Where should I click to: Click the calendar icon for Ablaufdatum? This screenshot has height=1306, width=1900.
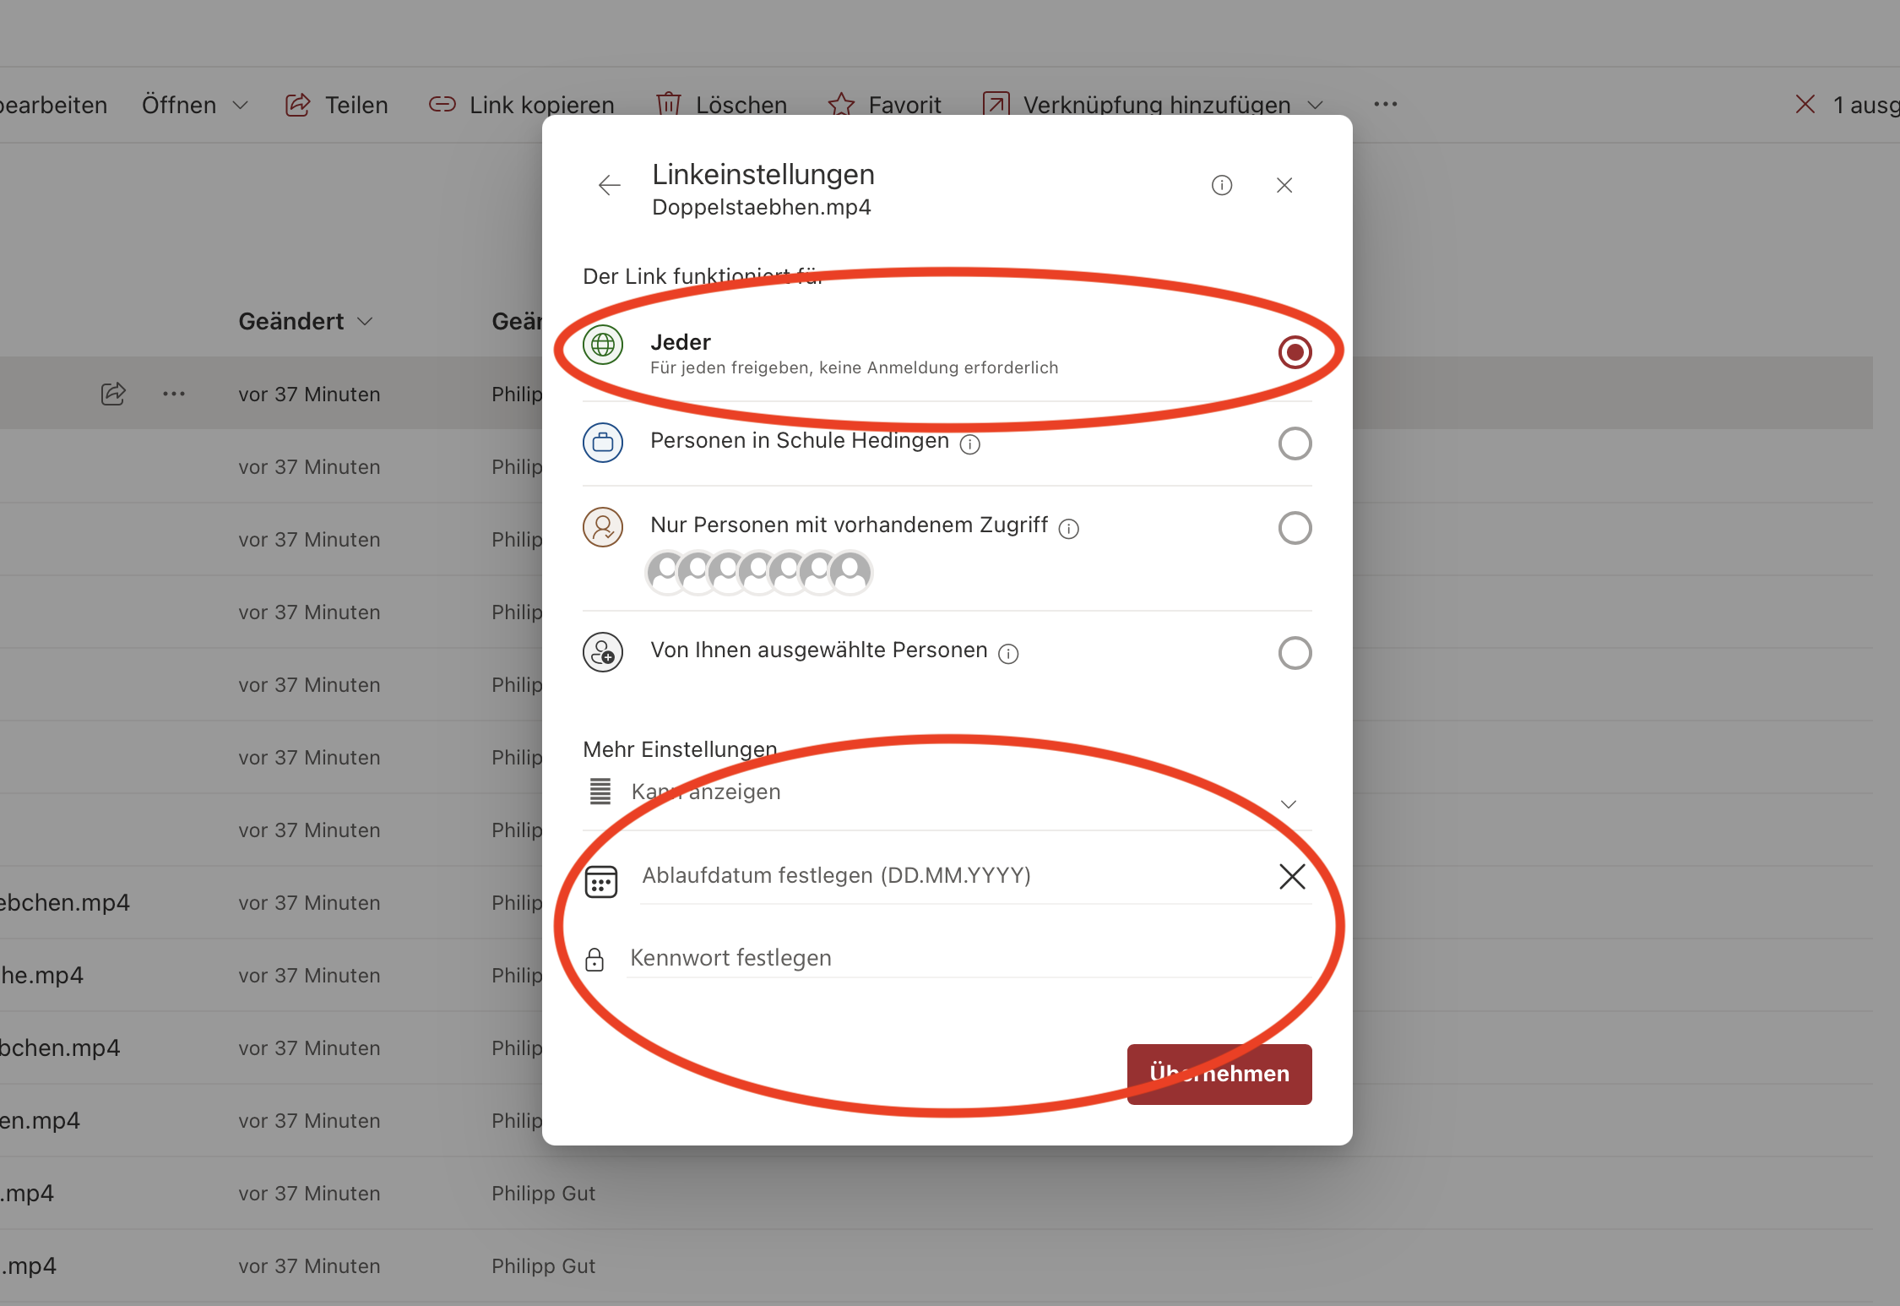(x=600, y=882)
